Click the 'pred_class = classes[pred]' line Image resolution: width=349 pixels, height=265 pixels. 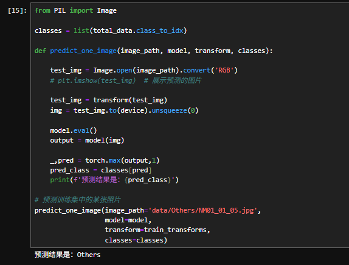pos(100,171)
